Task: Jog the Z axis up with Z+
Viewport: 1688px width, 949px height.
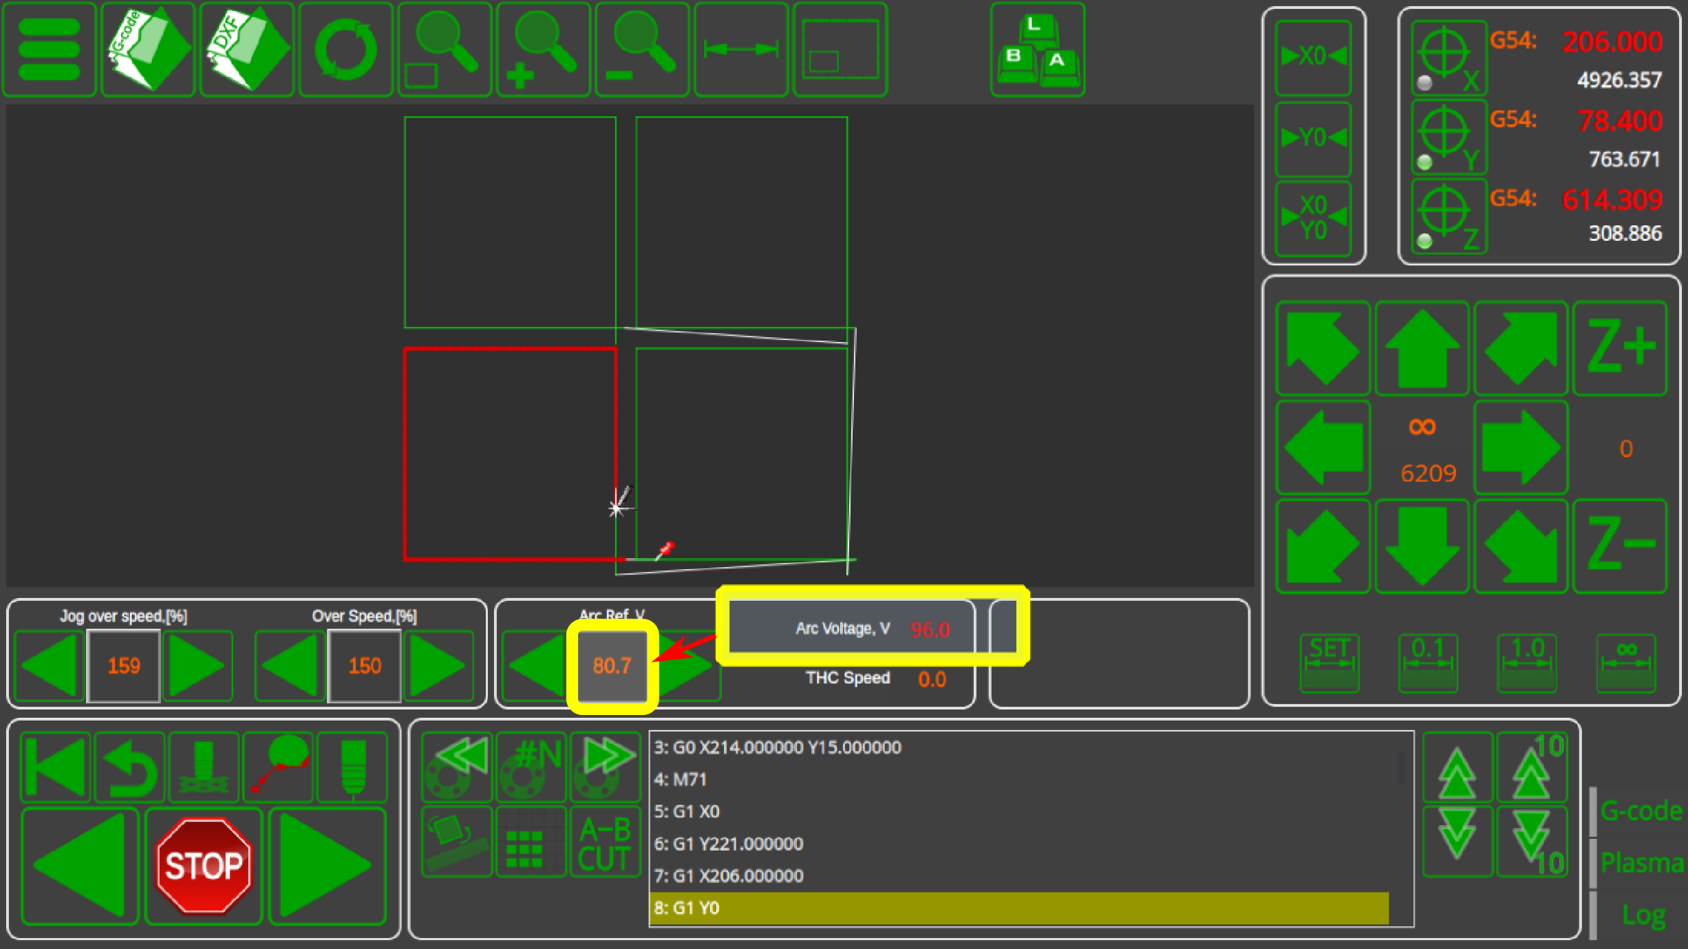Action: click(1620, 348)
